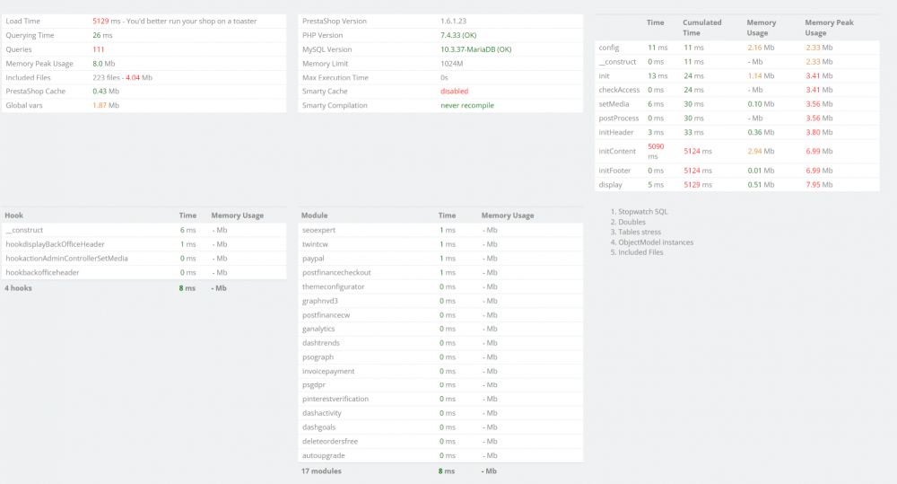This screenshot has height=484, width=897.
Task: Click the Queries count 111
Action: coord(99,49)
